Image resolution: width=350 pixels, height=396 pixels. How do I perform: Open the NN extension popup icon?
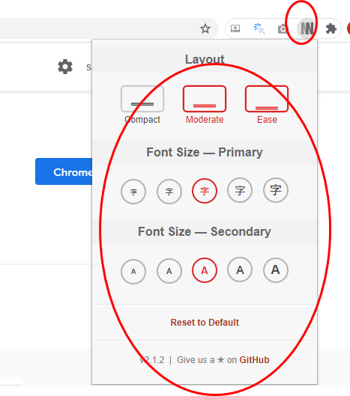[x=307, y=28]
